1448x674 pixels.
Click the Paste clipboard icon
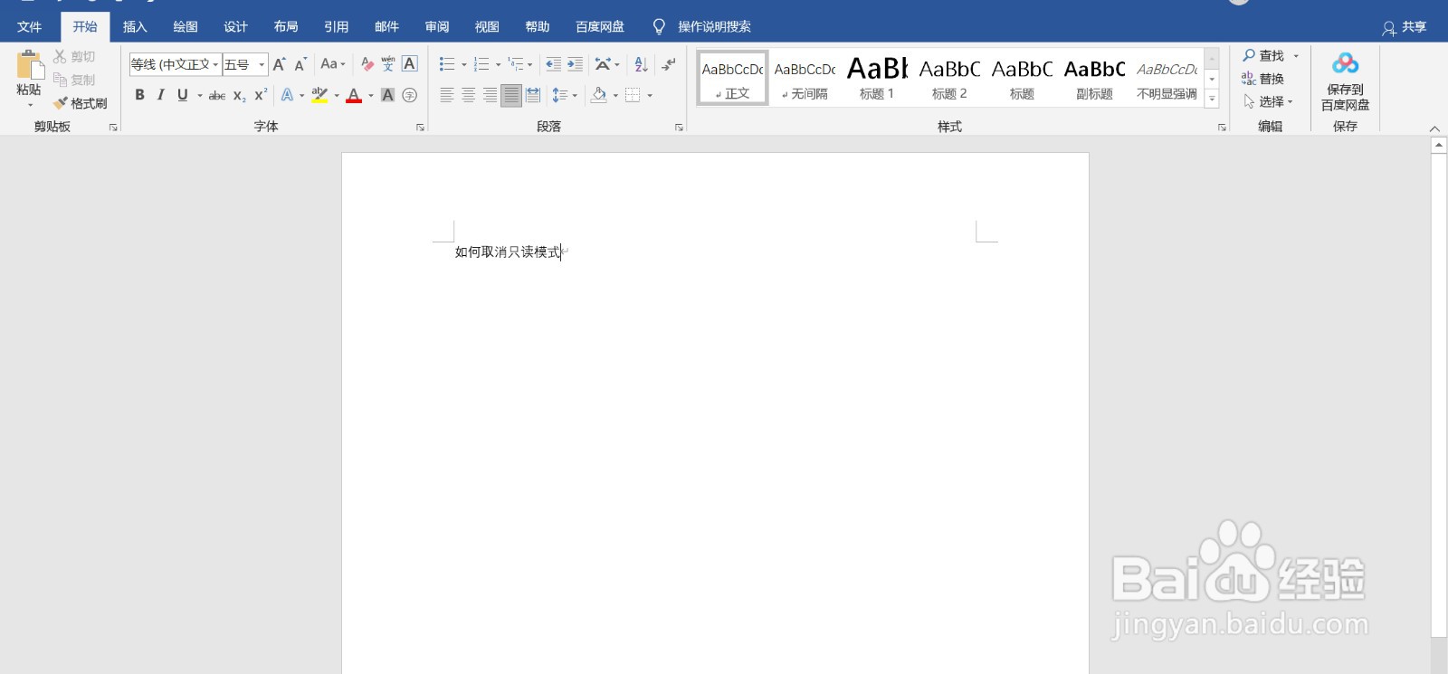coord(29,65)
